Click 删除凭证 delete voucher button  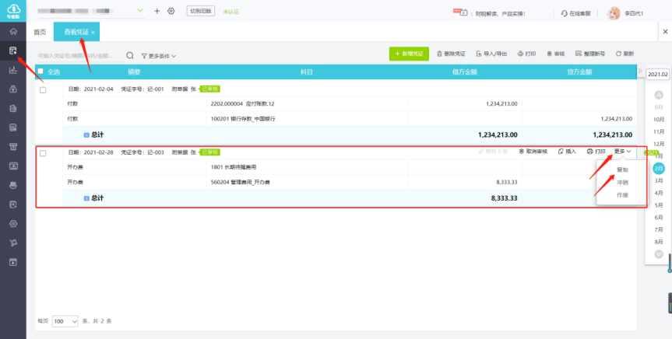tap(451, 54)
